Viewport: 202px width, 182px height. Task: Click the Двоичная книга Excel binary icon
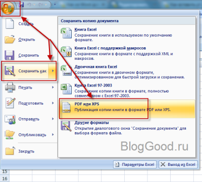click(x=66, y=70)
